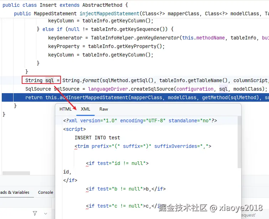Image resolution: width=269 pixels, height=219 pixels.
Task: Click the if test="id != null" line
Action: tap(117, 163)
